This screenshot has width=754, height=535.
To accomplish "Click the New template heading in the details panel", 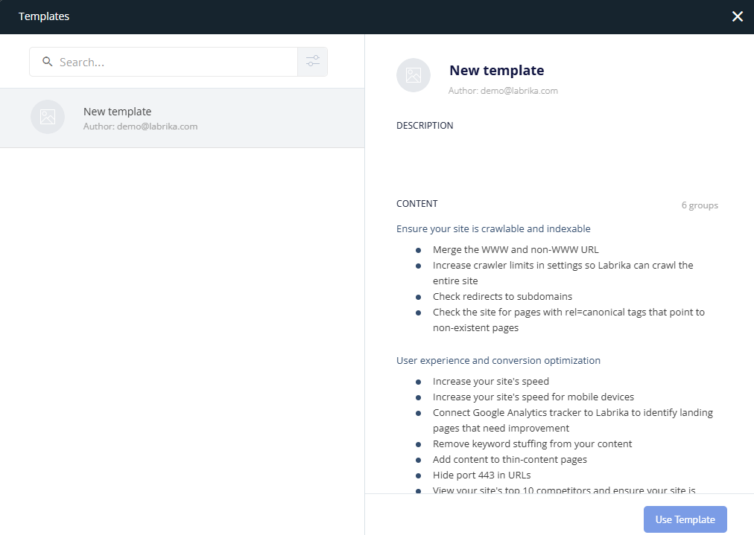I will click(x=496, y=71).
